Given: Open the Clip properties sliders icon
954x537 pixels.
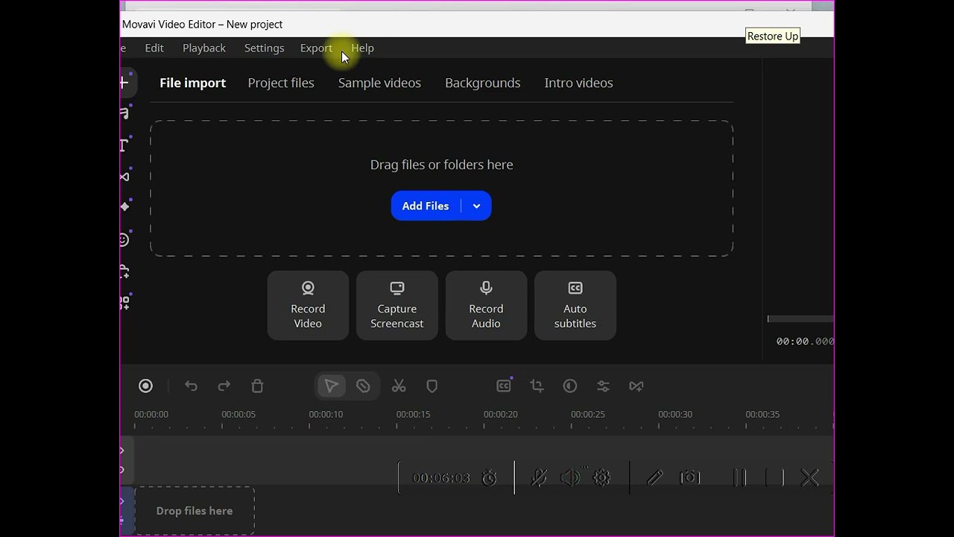Looking at the screenshot, I should coord(603,386).
